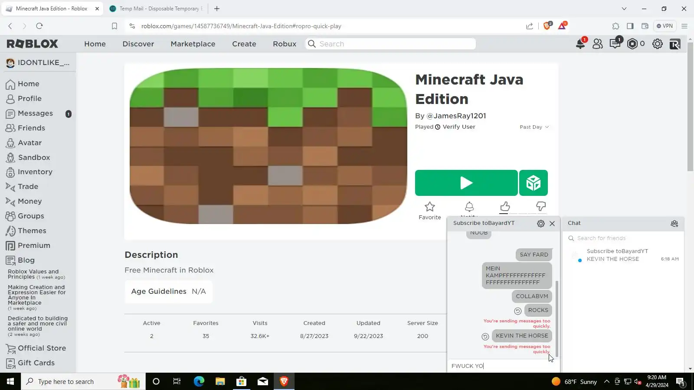Image resolution: width=694 pixels, height=390 pixels.
Task: Open the Brave main menu
Action: click(684, 26)
